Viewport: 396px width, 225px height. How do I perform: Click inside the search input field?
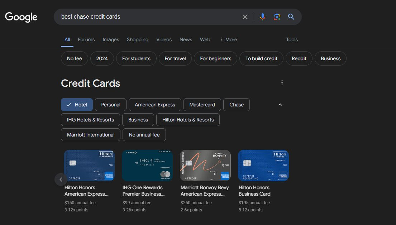tap(143, 16)
